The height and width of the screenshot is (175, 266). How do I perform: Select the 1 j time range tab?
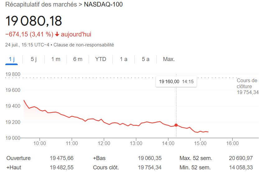[x=12, y=59]
